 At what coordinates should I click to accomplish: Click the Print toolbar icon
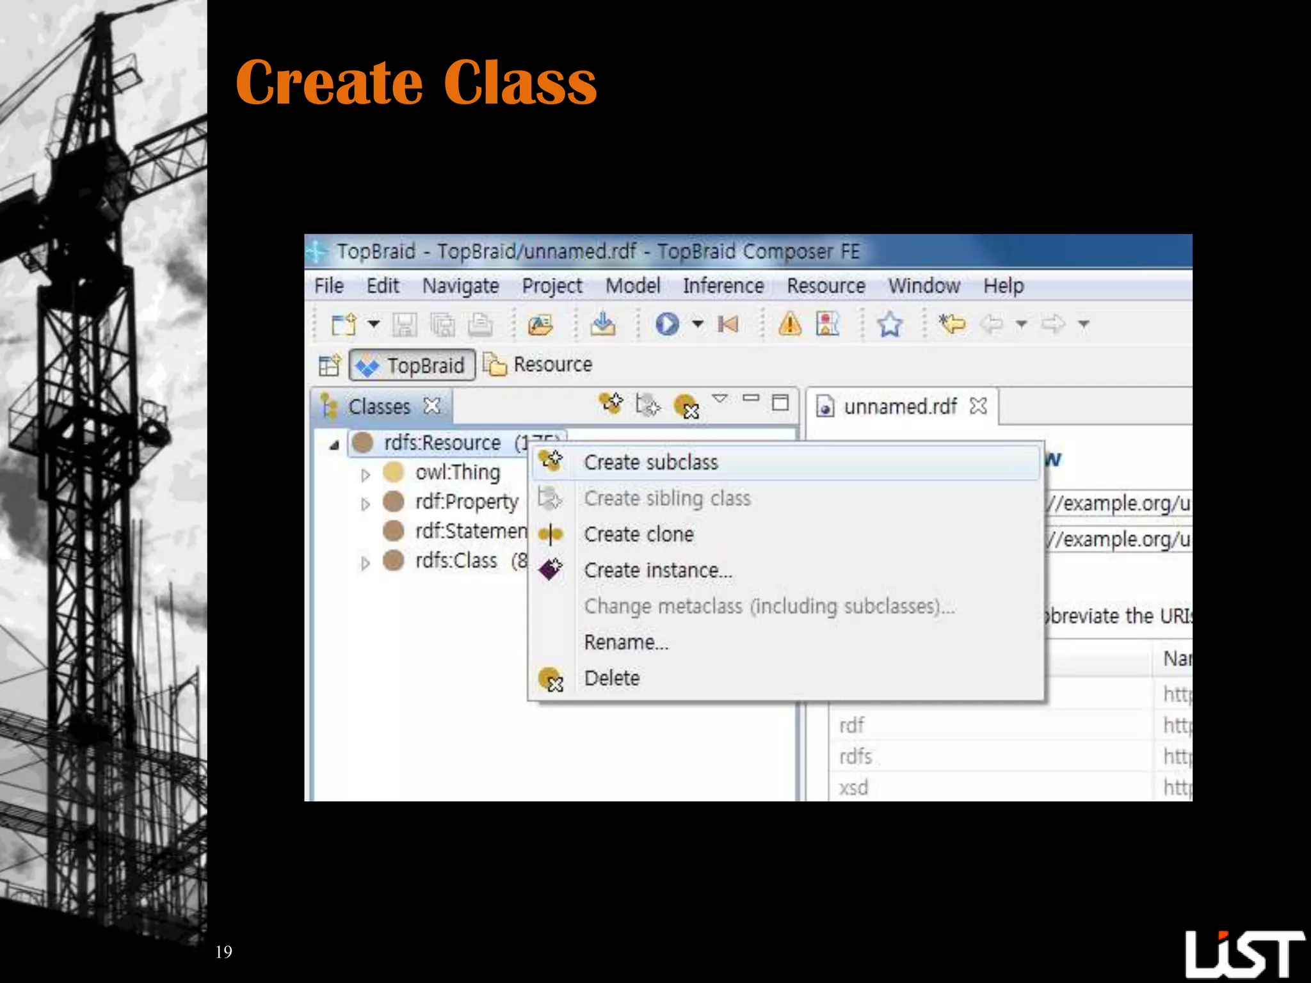click(x=479, y=324)
